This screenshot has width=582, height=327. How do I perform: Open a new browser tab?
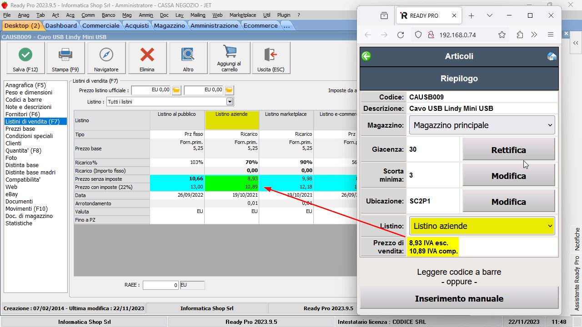pyautogui.click(x=471, y=15)
